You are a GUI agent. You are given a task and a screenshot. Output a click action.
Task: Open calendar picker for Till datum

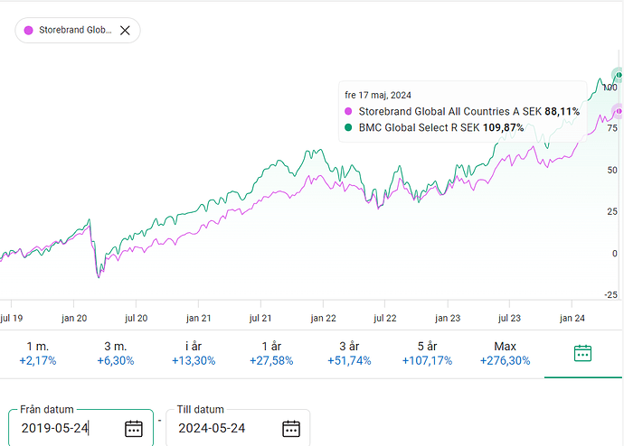[290, 428]
